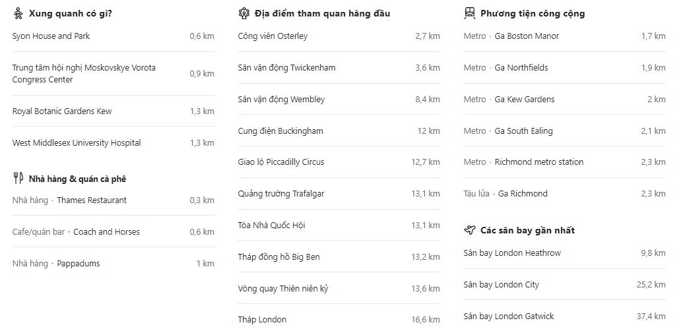
Task: Select Ga Kew Gardens metro entry
Action: click(x=564, y=99)
